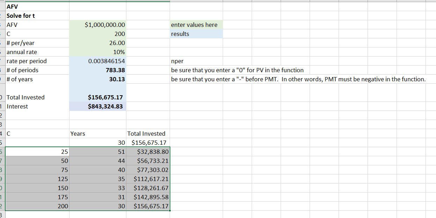Select the rate per period value 0.003846154
Viewport: 436px width, 218px height.
tap(98, 61)
